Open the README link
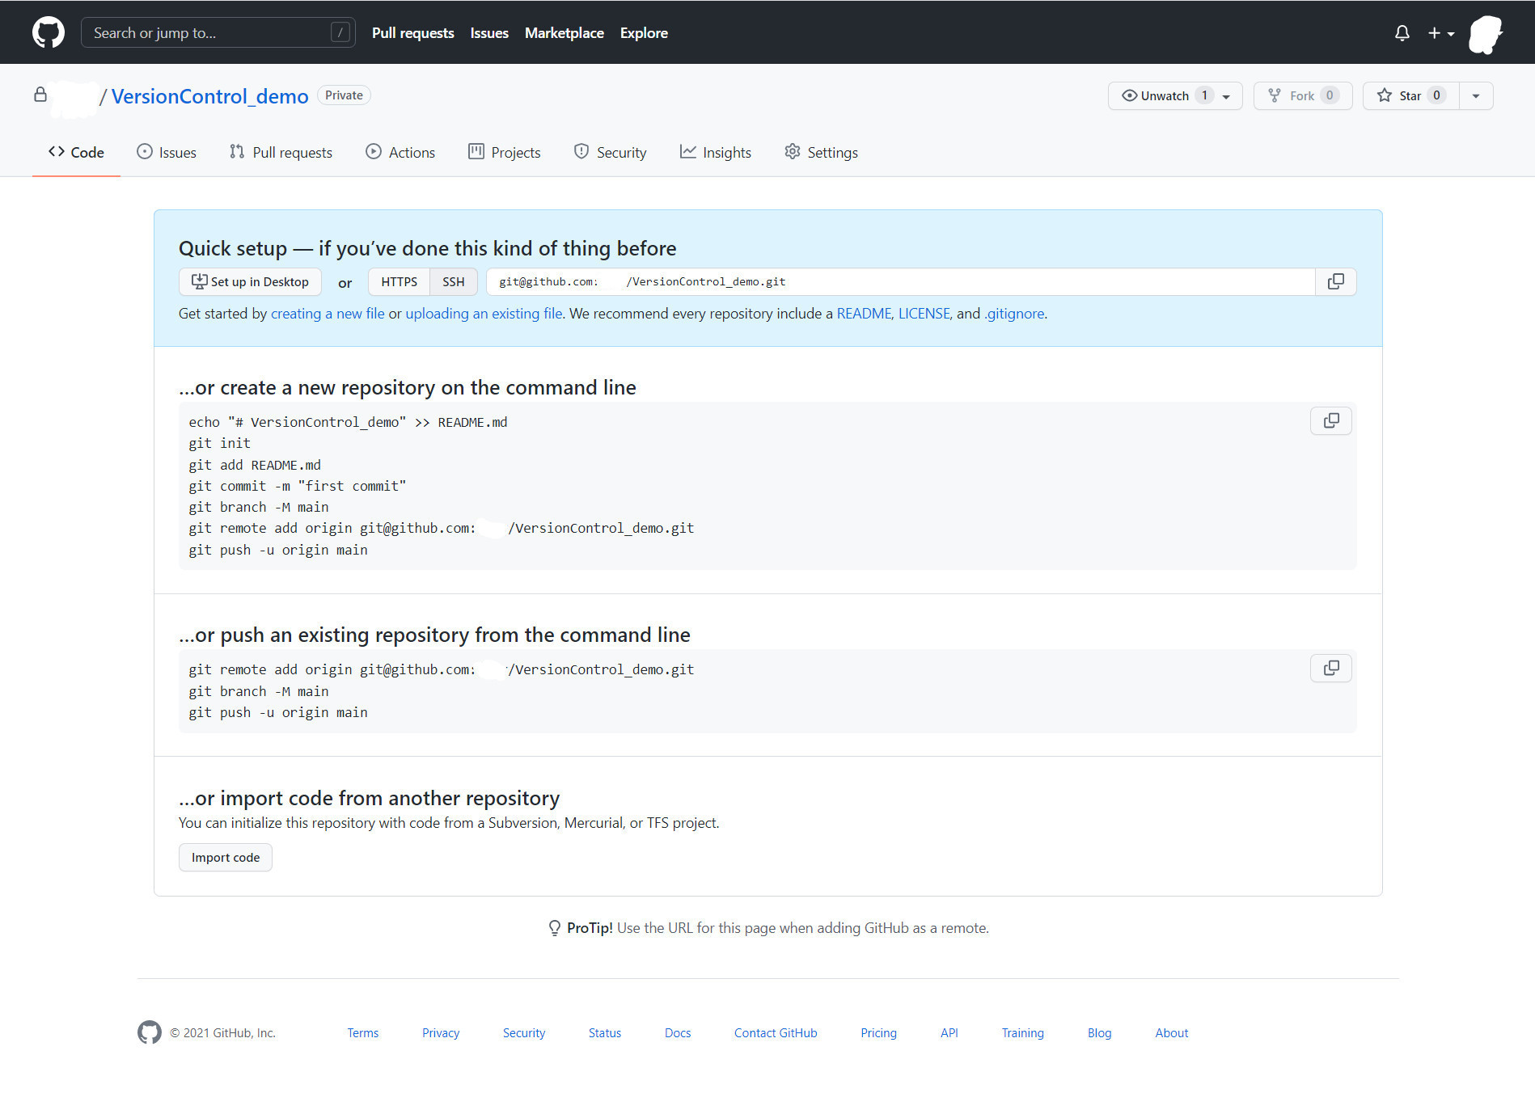 (x=864, y=314)
